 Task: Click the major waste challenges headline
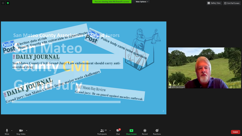coord(52,87)
